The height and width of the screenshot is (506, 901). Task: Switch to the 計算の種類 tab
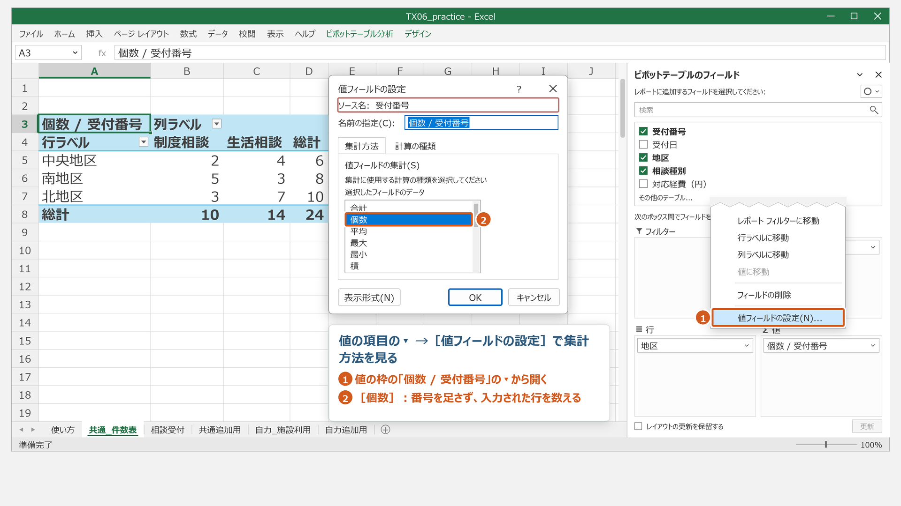[415, 146]
